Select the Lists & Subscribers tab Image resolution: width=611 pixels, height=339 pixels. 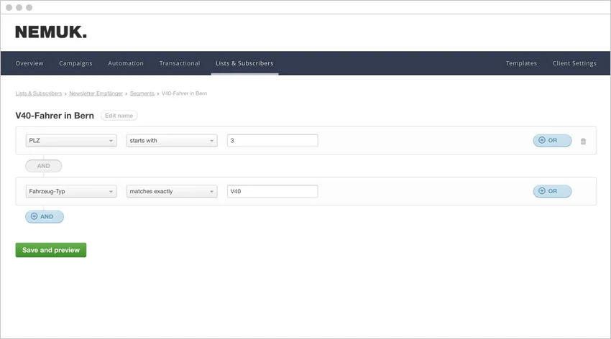(244, 63)
